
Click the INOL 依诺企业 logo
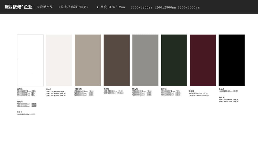tap(19, 7)
